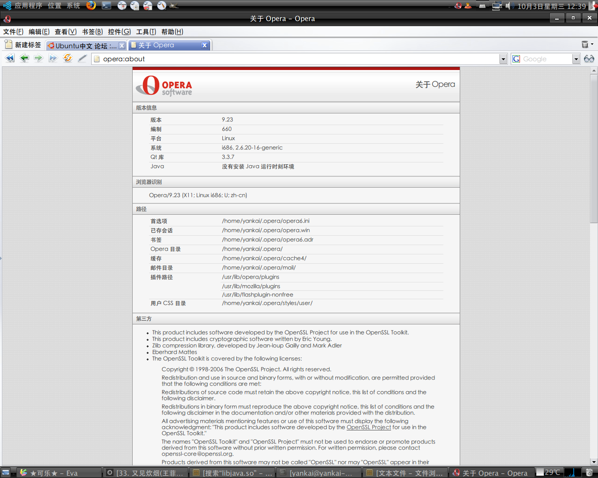
Task: Click the Google search engine icon
Action: click(x=516, y=59)
